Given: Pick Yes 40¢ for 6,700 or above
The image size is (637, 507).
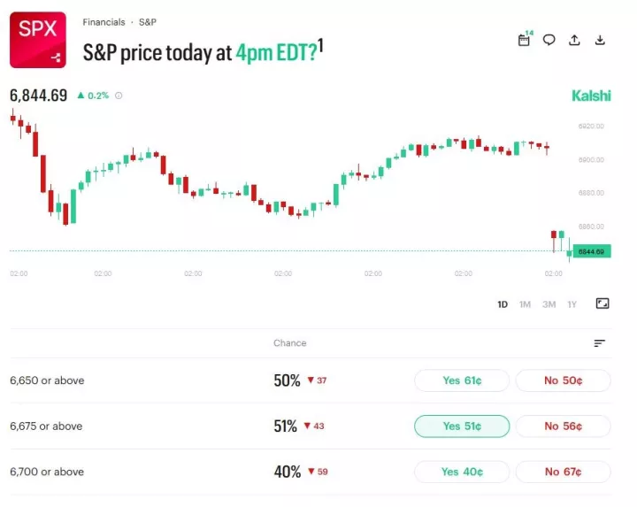Looking at the screenshot, I should click(462, 472).
